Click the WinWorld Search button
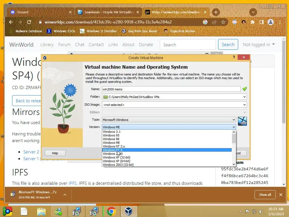 coord(228,44)
